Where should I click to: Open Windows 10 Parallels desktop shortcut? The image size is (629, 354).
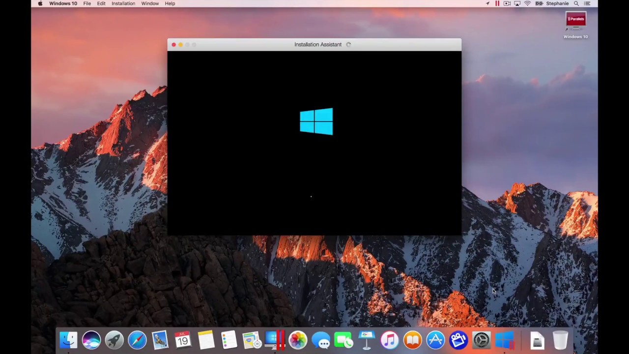[575, 26]
